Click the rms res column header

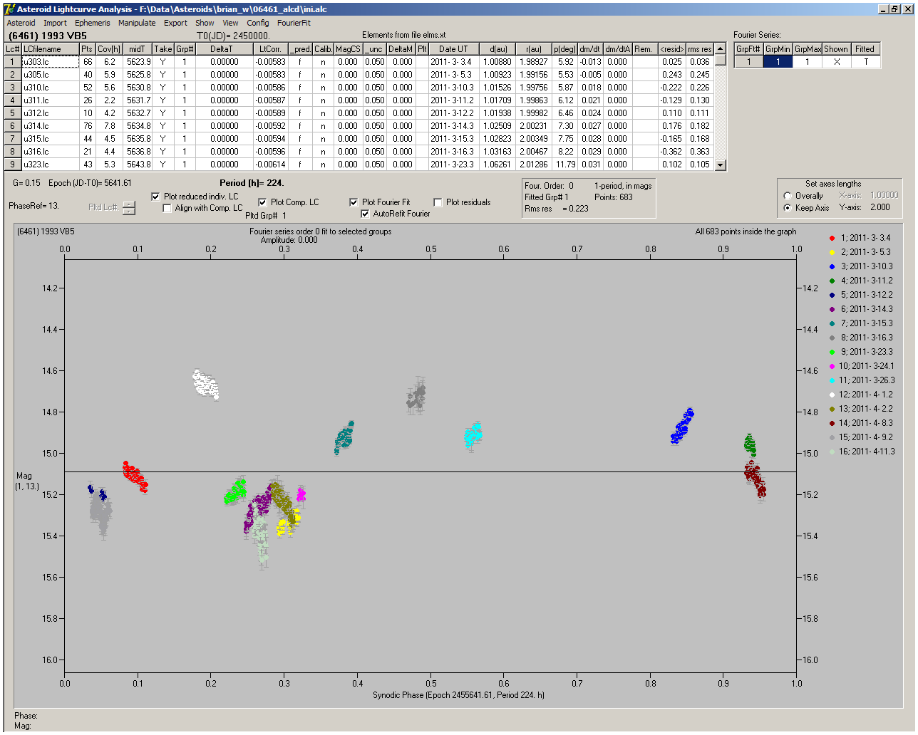pos(699,49)
